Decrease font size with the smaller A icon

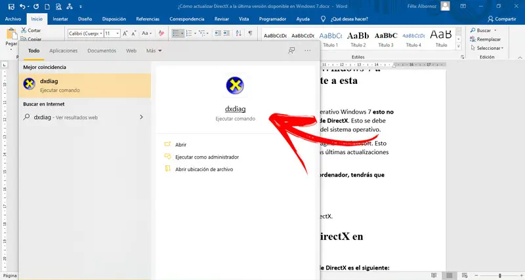(x=134, y=33)
